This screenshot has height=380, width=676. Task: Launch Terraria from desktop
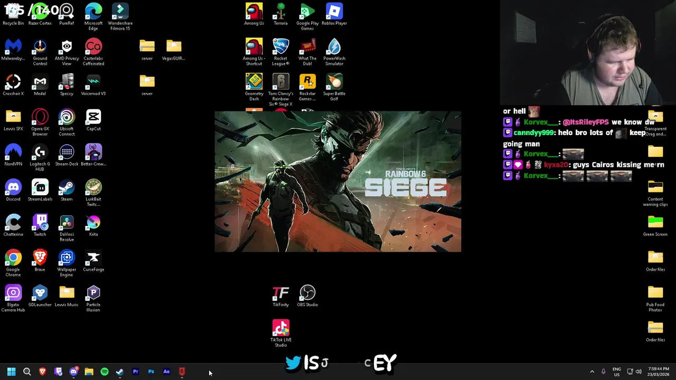pos(281,14)
